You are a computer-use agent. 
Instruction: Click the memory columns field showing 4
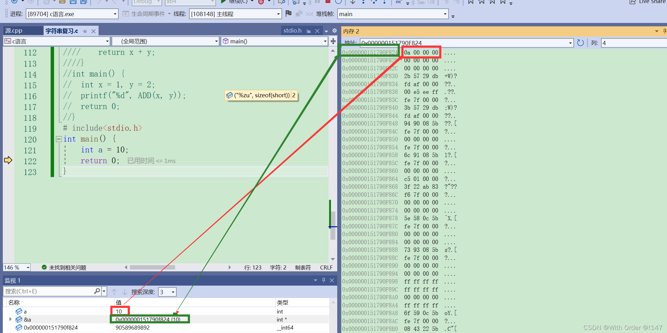click(x=634, y=43)
